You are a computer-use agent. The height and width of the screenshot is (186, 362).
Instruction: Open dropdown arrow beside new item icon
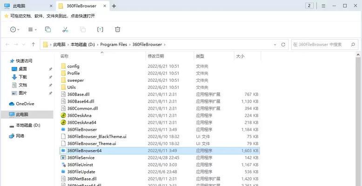pyautogui.click(x=19, y=30)
